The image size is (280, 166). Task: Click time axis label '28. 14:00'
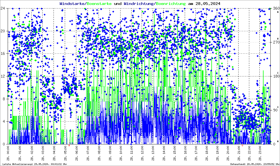point(164,153)
